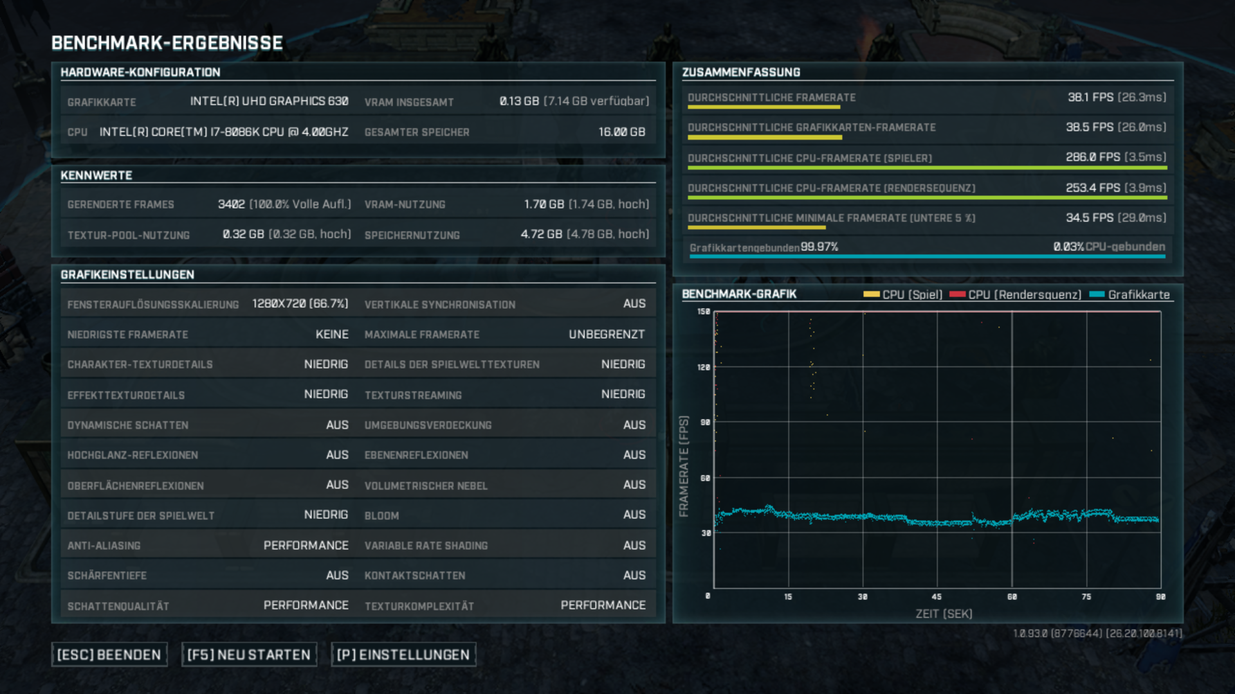This screenshot has width=1235, height=694.
Task: Select Durchschnittliche CPU-Framerate (Spieler) bar
Action: [926, 168]
